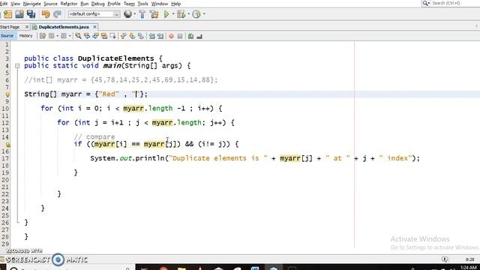Open the Refactor menu

point(69,4)
